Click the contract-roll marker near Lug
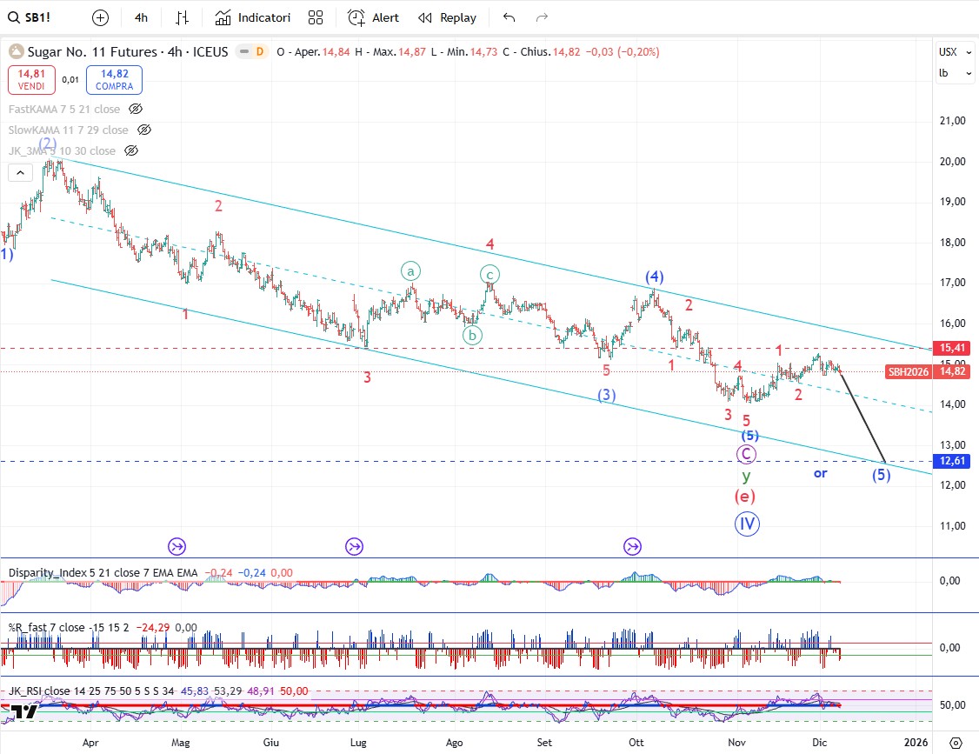Screen dimensions: 979x754 tap(354, 547)
